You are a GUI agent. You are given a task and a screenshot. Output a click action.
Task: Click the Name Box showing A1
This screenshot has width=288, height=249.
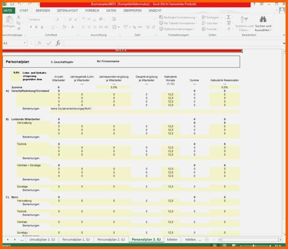pos(12,43)
